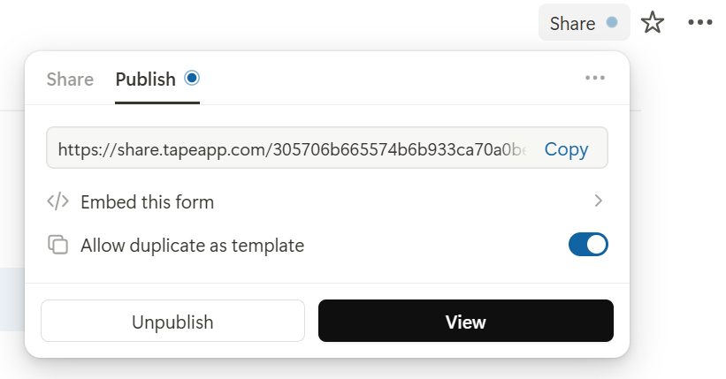Viewport: 726px width, 379px height.
Task: Open the three-dot menu inside publish popup
Action: click(x=595, y=79)
